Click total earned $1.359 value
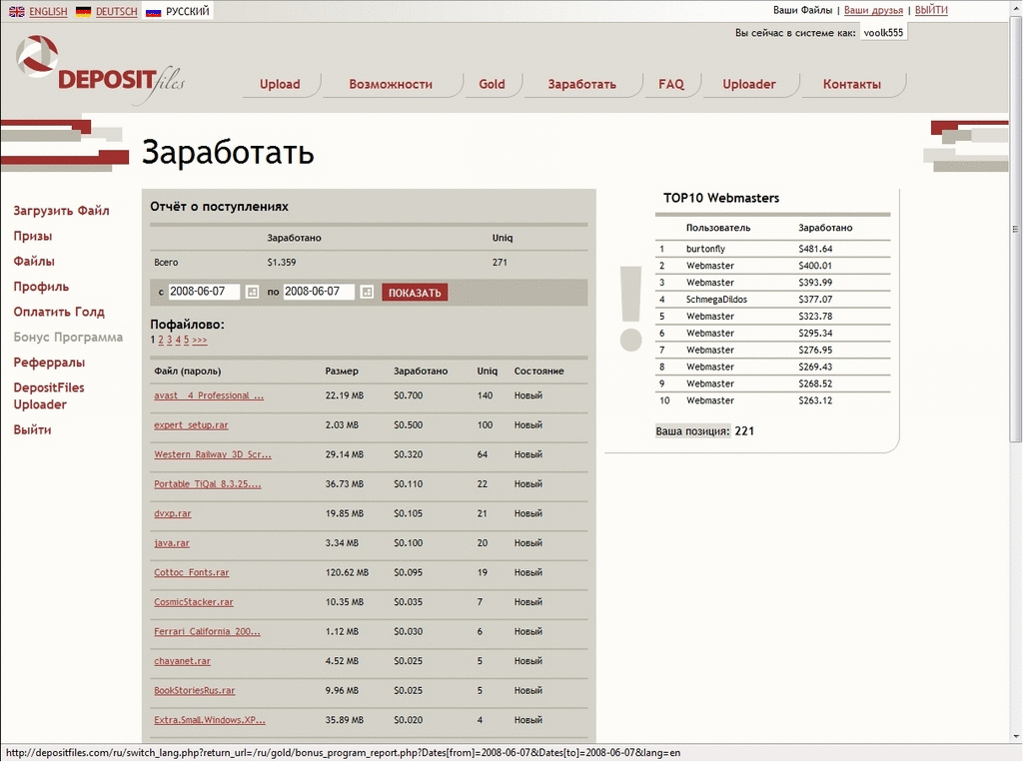The image size is (1023, 762). [x=281, y=263]
